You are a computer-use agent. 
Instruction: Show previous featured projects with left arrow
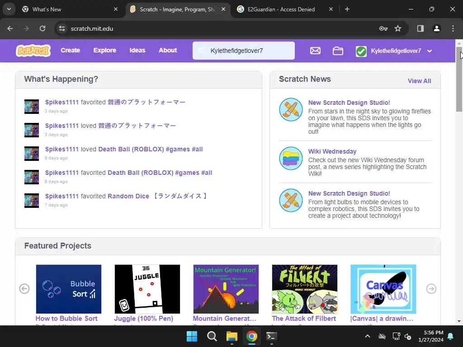(24, 289)
